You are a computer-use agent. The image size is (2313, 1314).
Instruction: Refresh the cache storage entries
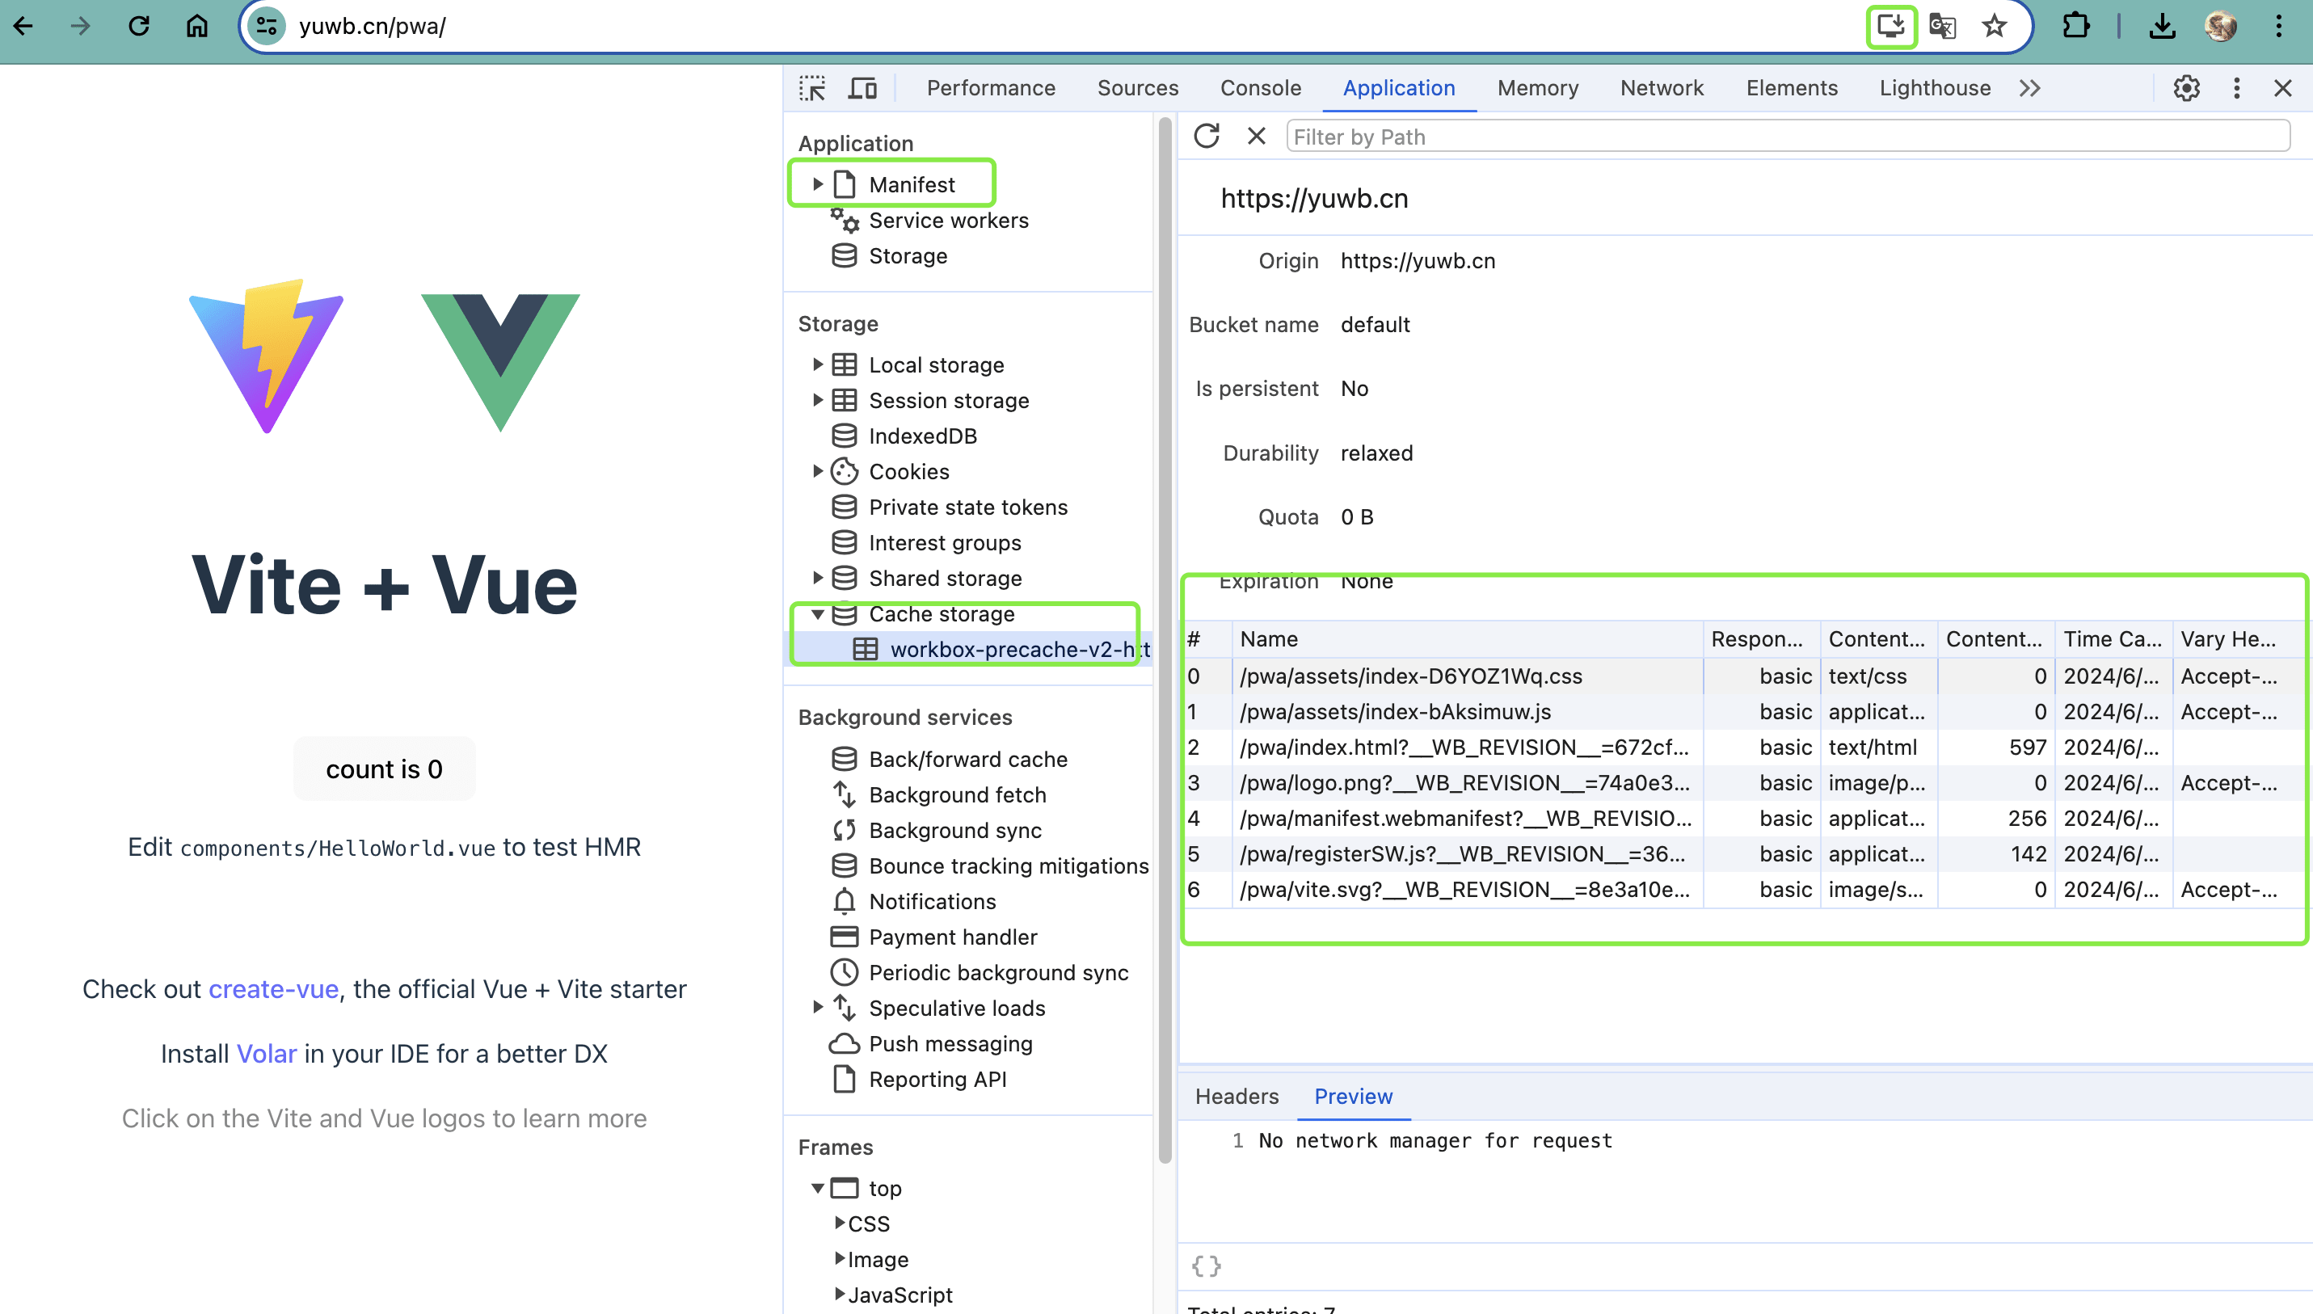[1207, 137]
